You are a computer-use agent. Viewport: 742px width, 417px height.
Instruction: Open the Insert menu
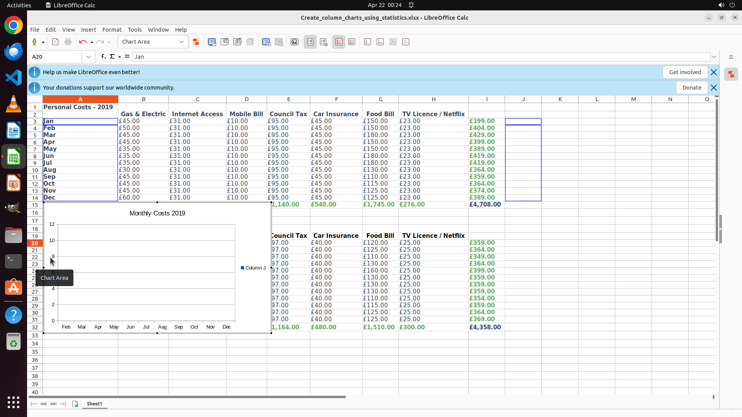click(88, 30)
